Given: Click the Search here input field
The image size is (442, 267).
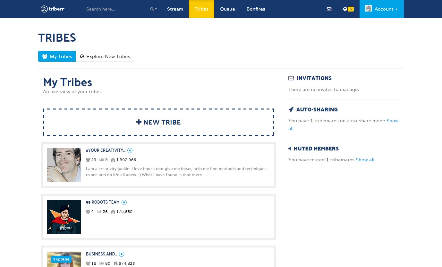Looking at the screenshot, I should tap(115, 9).
